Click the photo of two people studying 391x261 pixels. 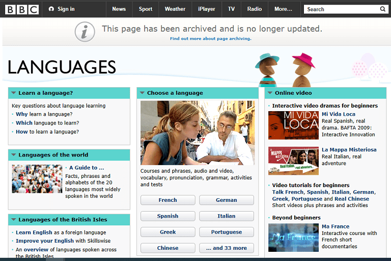click(198, 133)
